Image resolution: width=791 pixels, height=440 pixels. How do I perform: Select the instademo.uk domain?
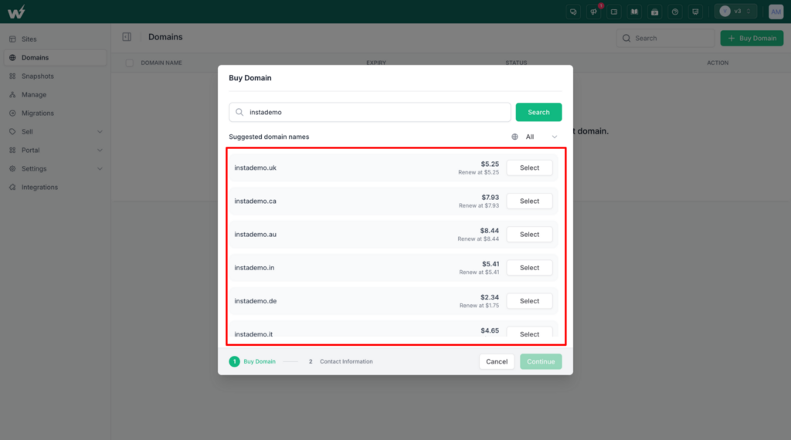pyautogui.click(x=529, y=168)
